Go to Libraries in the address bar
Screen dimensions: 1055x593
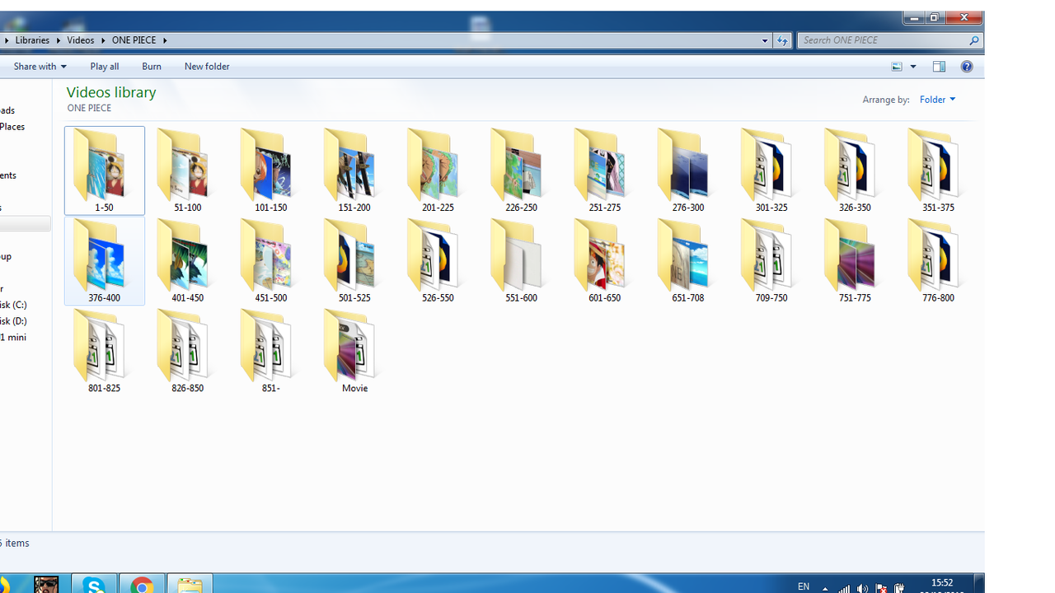coord(33,40)
